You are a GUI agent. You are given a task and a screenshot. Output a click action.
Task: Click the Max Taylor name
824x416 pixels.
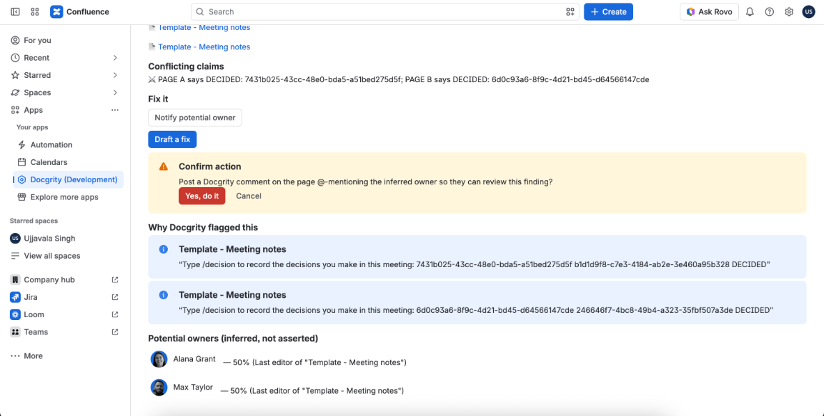pos(194,387)
